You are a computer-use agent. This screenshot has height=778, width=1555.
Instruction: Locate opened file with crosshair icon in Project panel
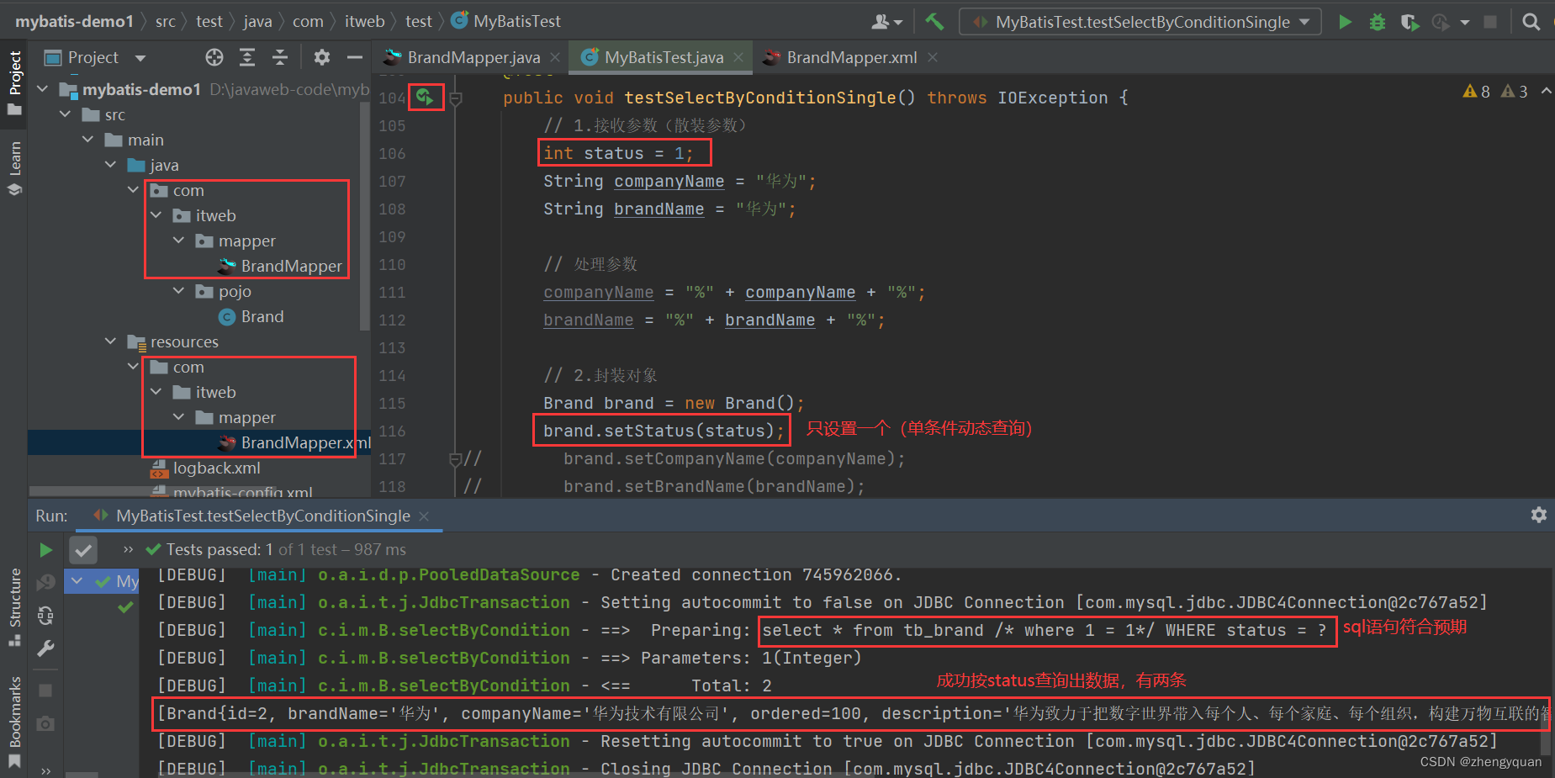(214, 57)
